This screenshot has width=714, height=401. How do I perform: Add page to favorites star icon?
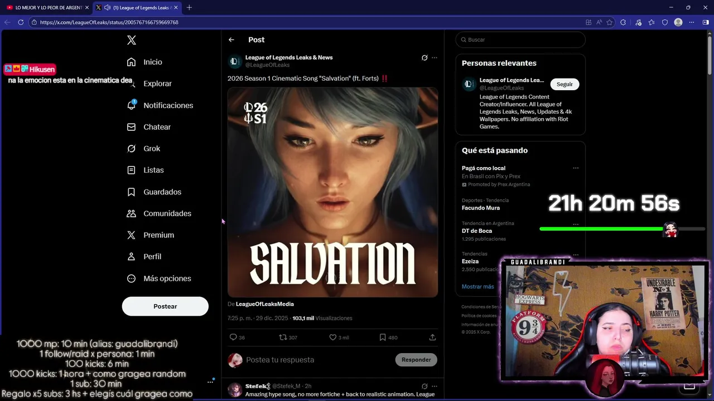(x=610, y=22)
